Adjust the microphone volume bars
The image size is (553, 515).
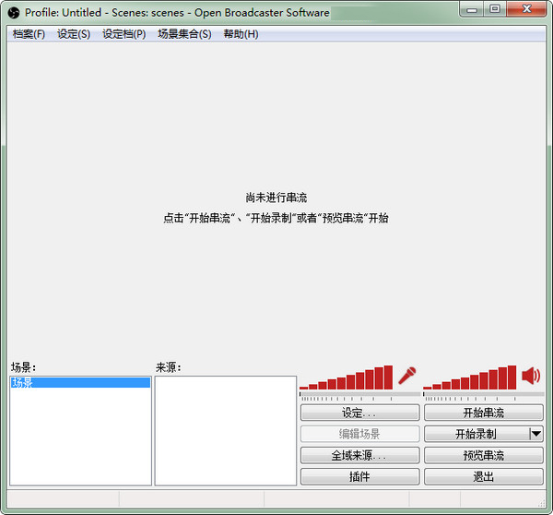pos(346,377)
